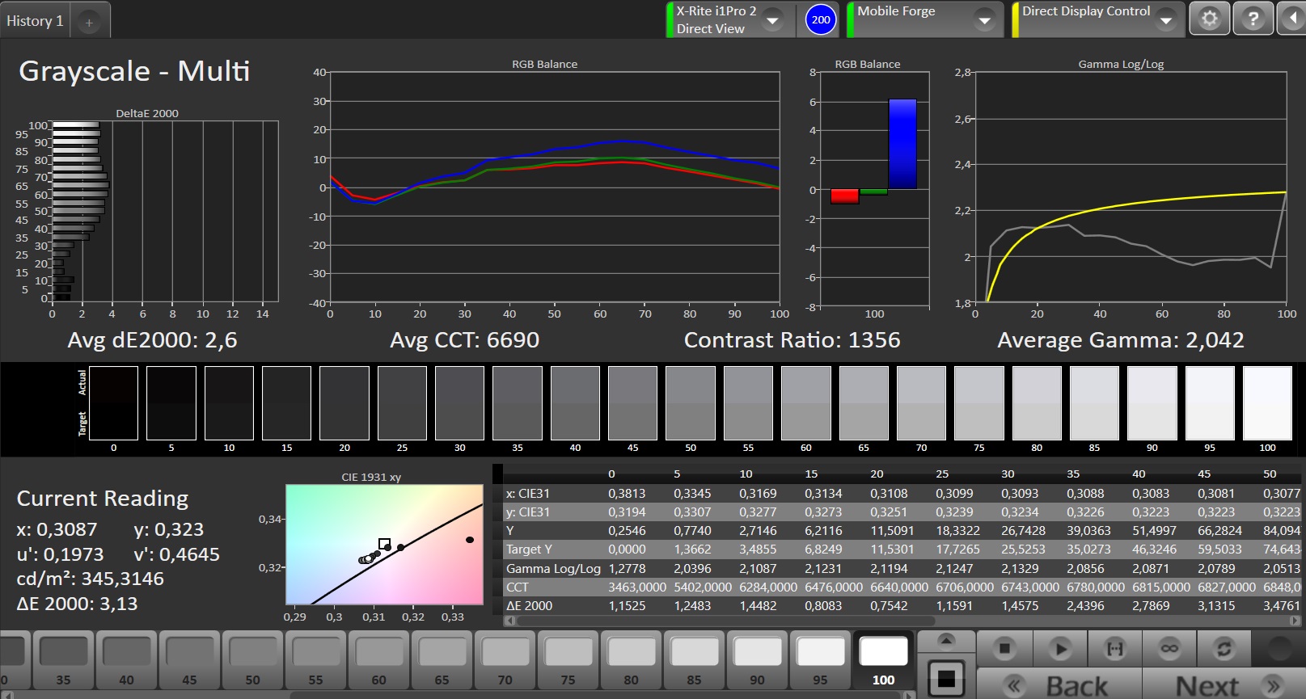Open settings gear icon
This screenshot has height=699, width=1306.
pyautogui.click(x=1209, y=19)
